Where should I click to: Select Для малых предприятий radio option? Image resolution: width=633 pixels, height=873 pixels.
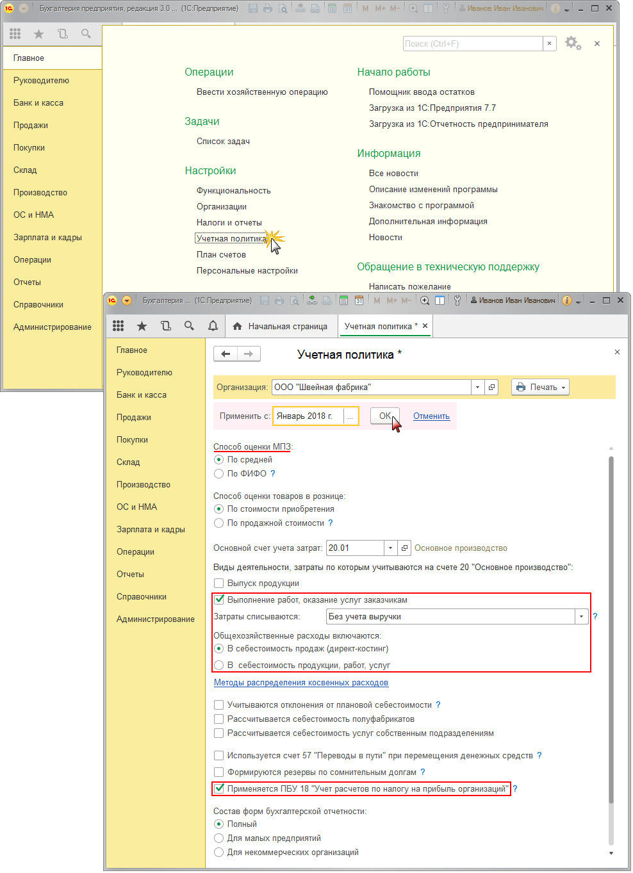[219, 838]
